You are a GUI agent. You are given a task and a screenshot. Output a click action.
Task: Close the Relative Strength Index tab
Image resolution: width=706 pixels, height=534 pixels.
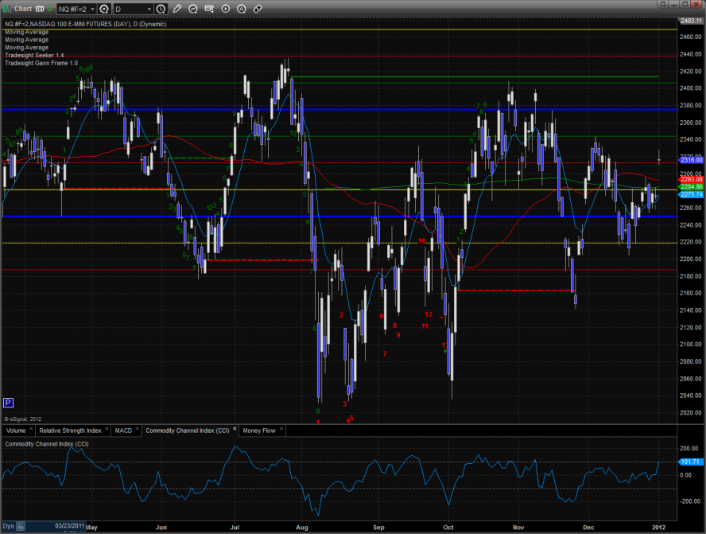[107, 428]
